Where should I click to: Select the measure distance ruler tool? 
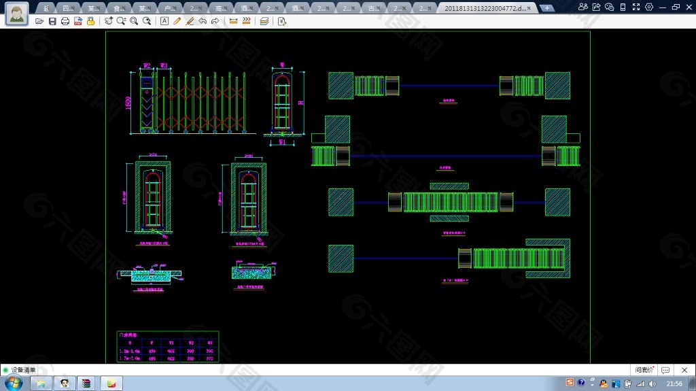(234, 21)
